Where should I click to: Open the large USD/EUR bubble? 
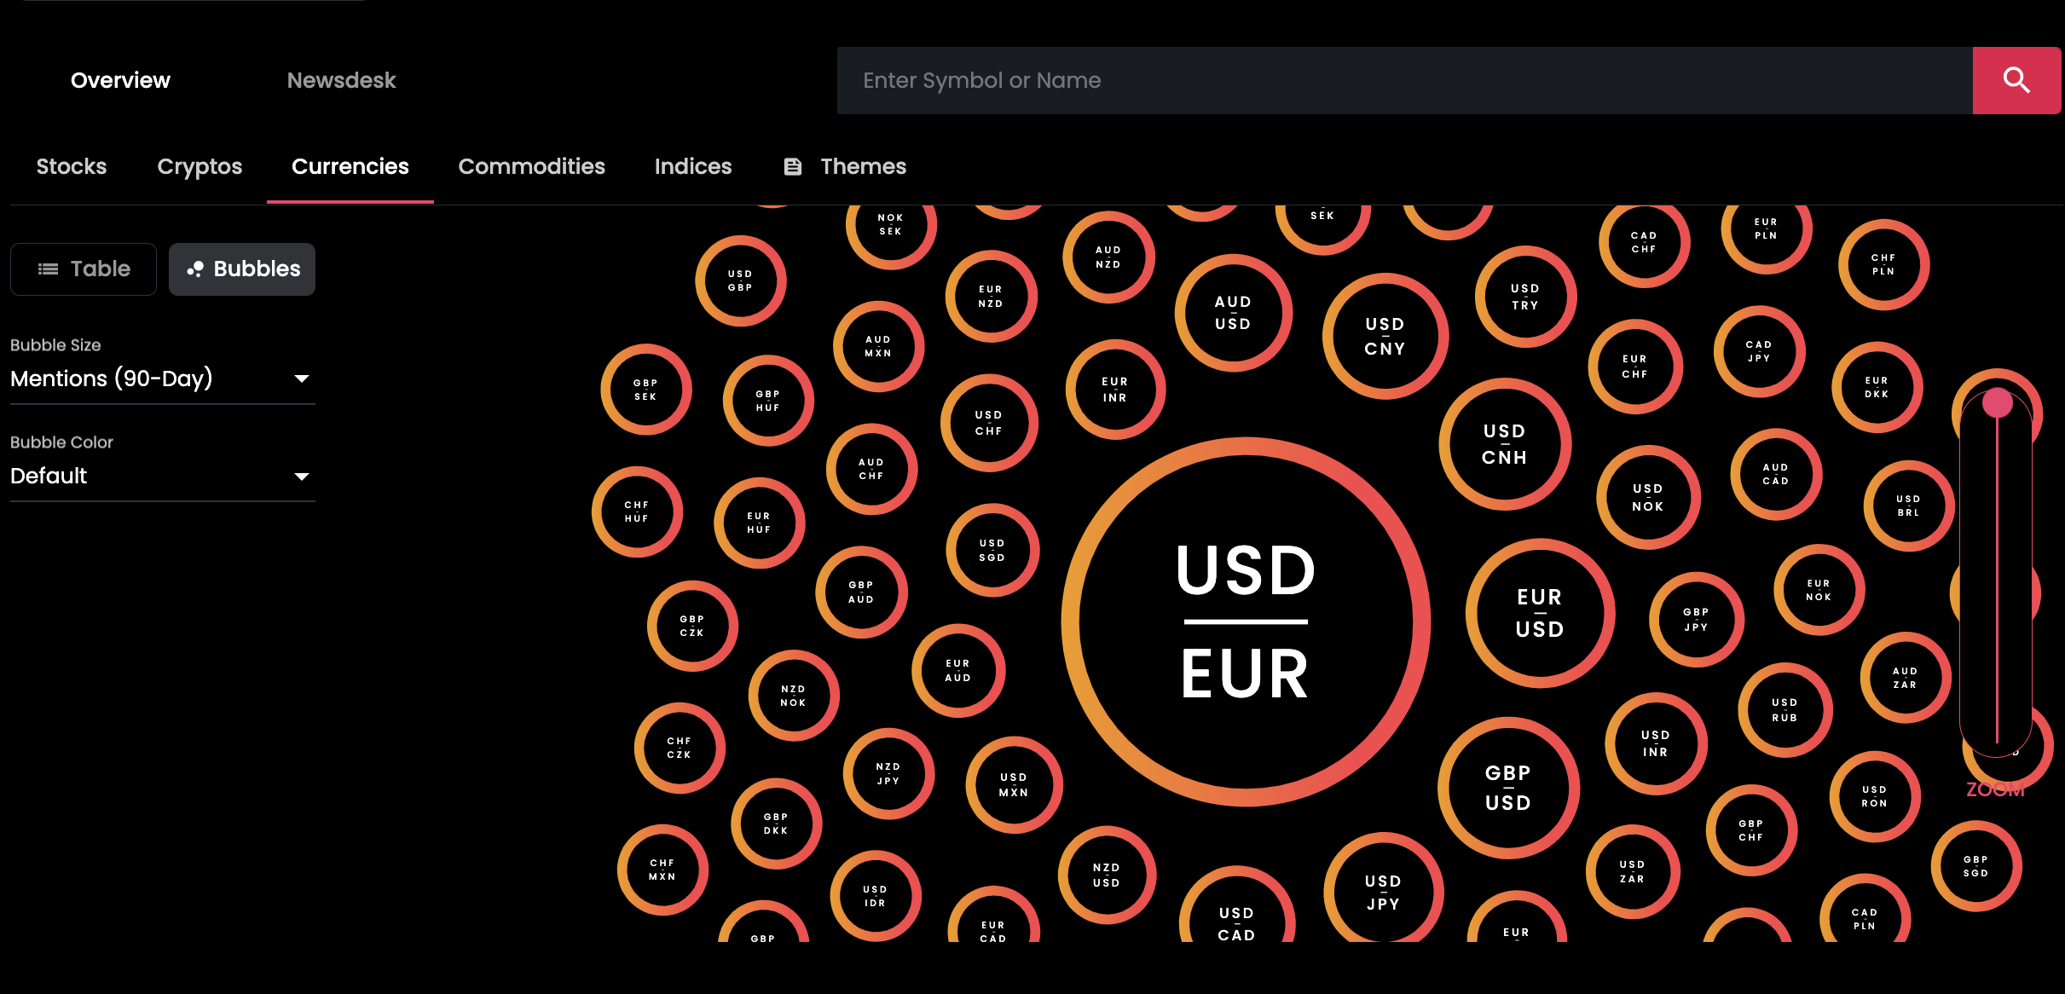pyautogui.click(x=1246, y=621)
